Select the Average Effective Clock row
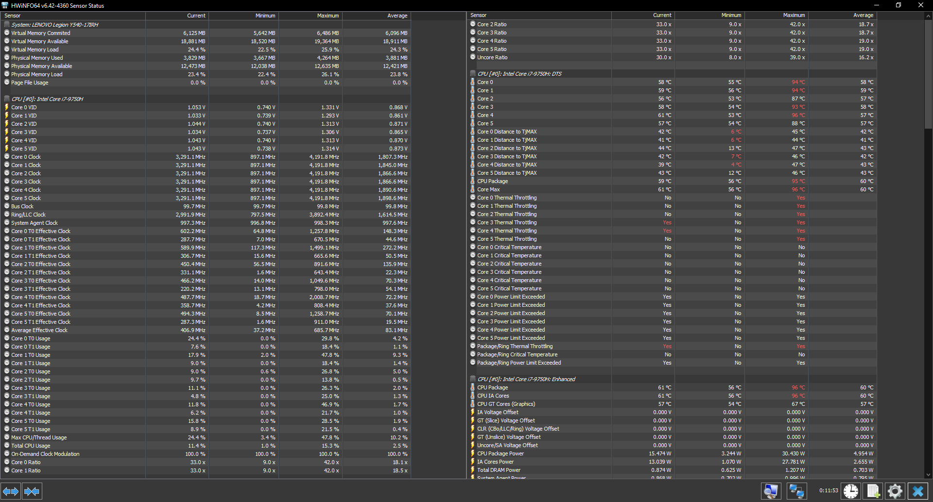This screenshot has height=502, width=933. [206, 330]
